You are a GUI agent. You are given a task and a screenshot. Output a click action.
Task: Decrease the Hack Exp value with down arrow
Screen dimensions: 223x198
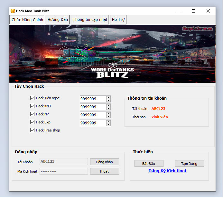pyautogui.click(x=108, y=125)
